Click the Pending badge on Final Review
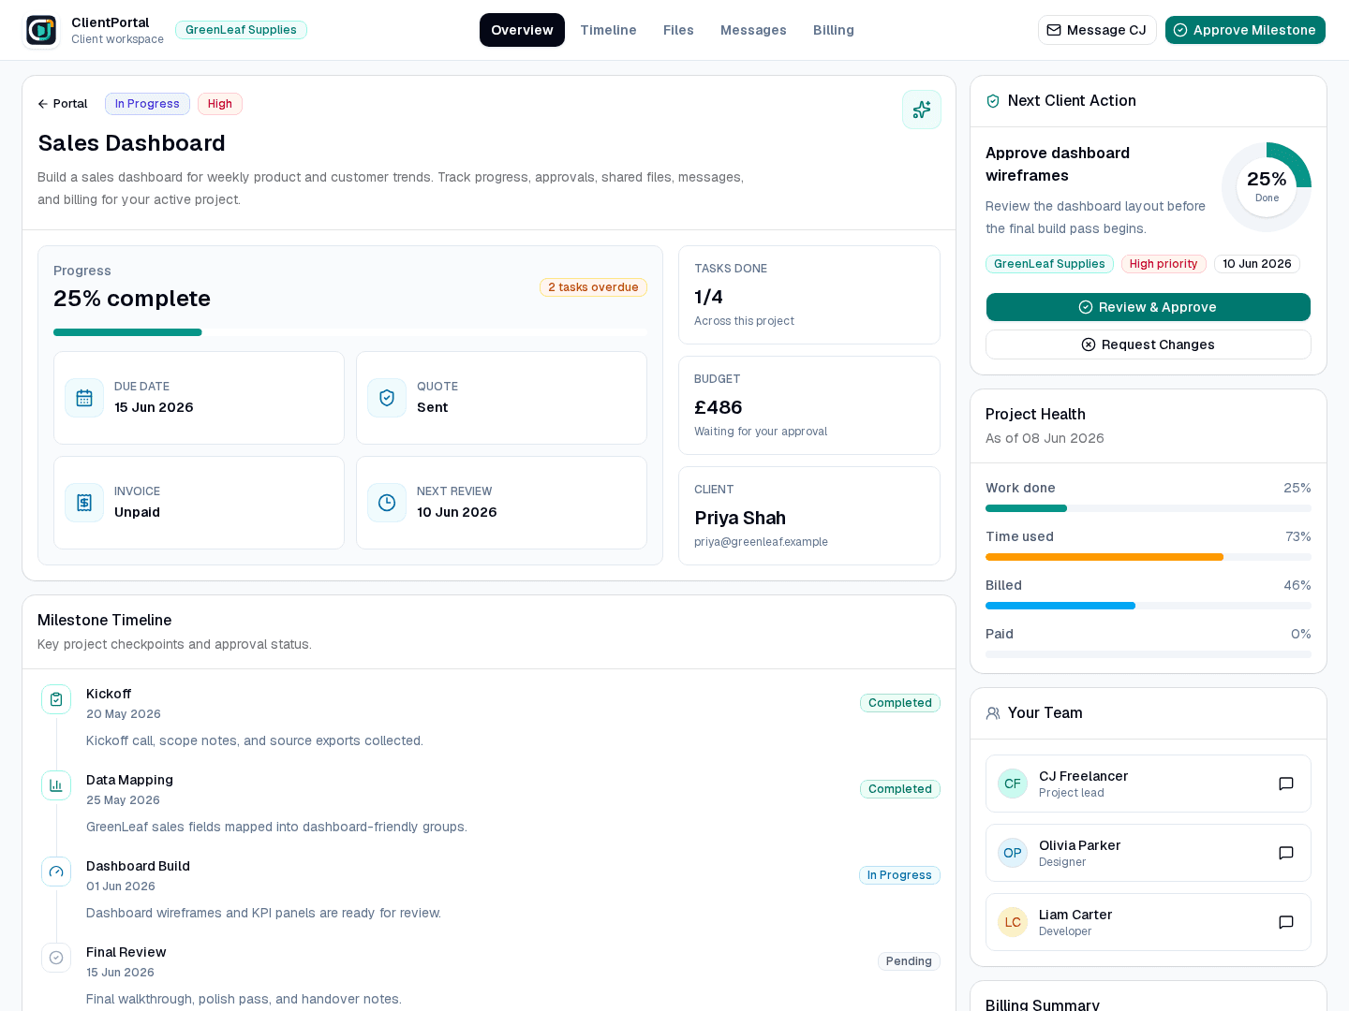 pyautogui.click(x=909, y=961)
